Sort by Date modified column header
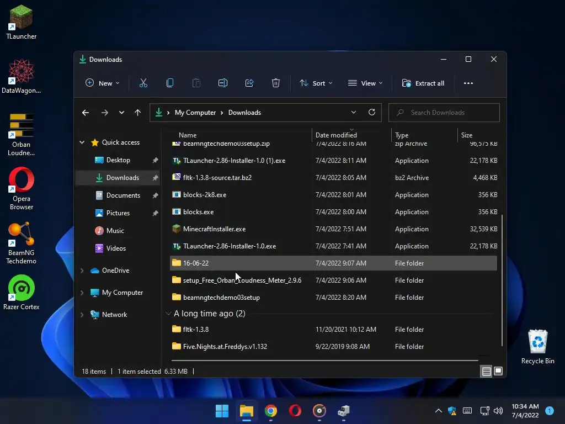565x424 pixels. [x=336, y=135]
